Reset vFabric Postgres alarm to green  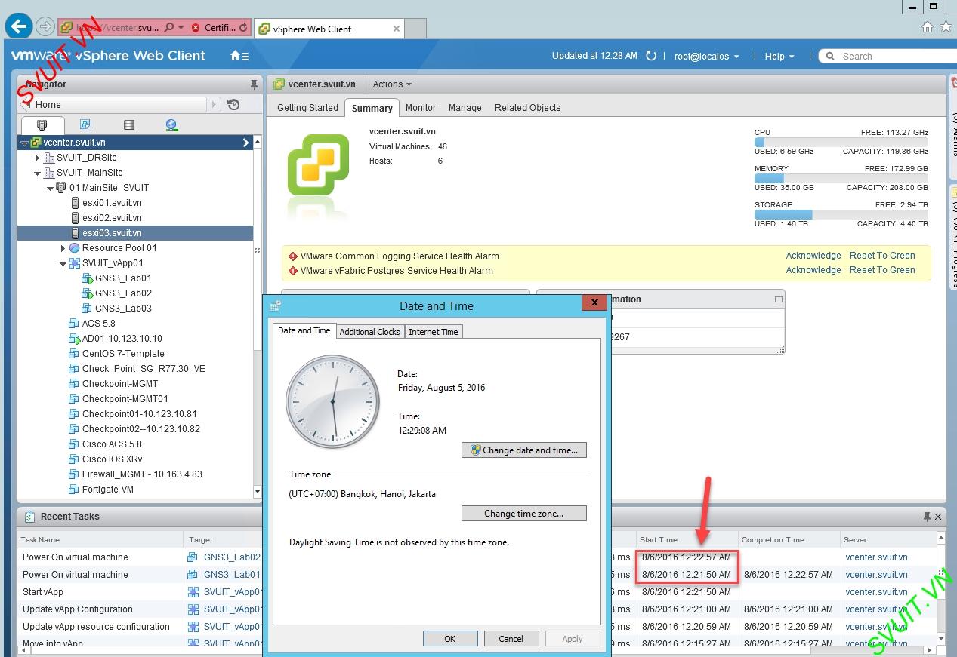[882, 270]
